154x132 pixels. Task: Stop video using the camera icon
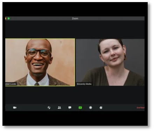coord(15,108)
